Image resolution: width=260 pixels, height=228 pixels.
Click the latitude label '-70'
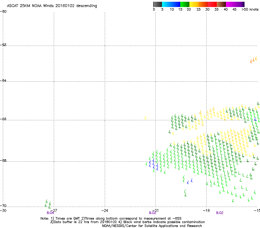click(x=3, y=206)
